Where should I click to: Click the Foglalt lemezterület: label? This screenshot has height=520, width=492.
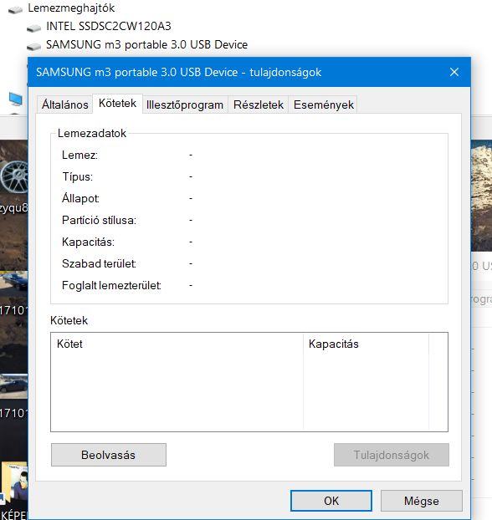pos(111,286)
